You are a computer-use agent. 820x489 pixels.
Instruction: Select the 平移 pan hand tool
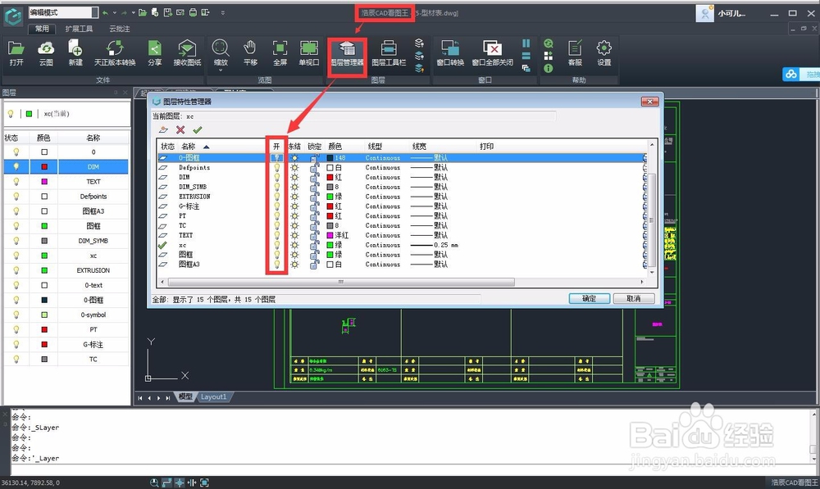pos(250,53)
